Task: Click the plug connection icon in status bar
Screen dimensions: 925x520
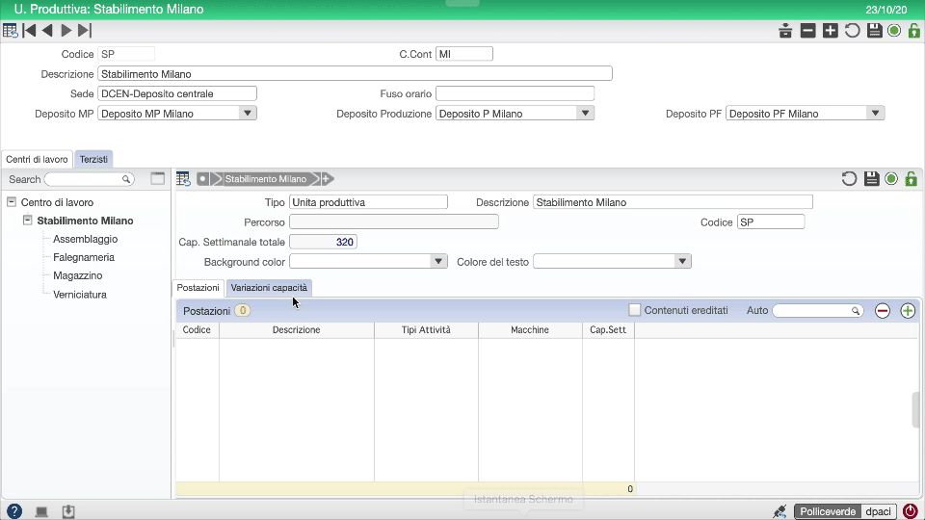Action: (780, 511)
